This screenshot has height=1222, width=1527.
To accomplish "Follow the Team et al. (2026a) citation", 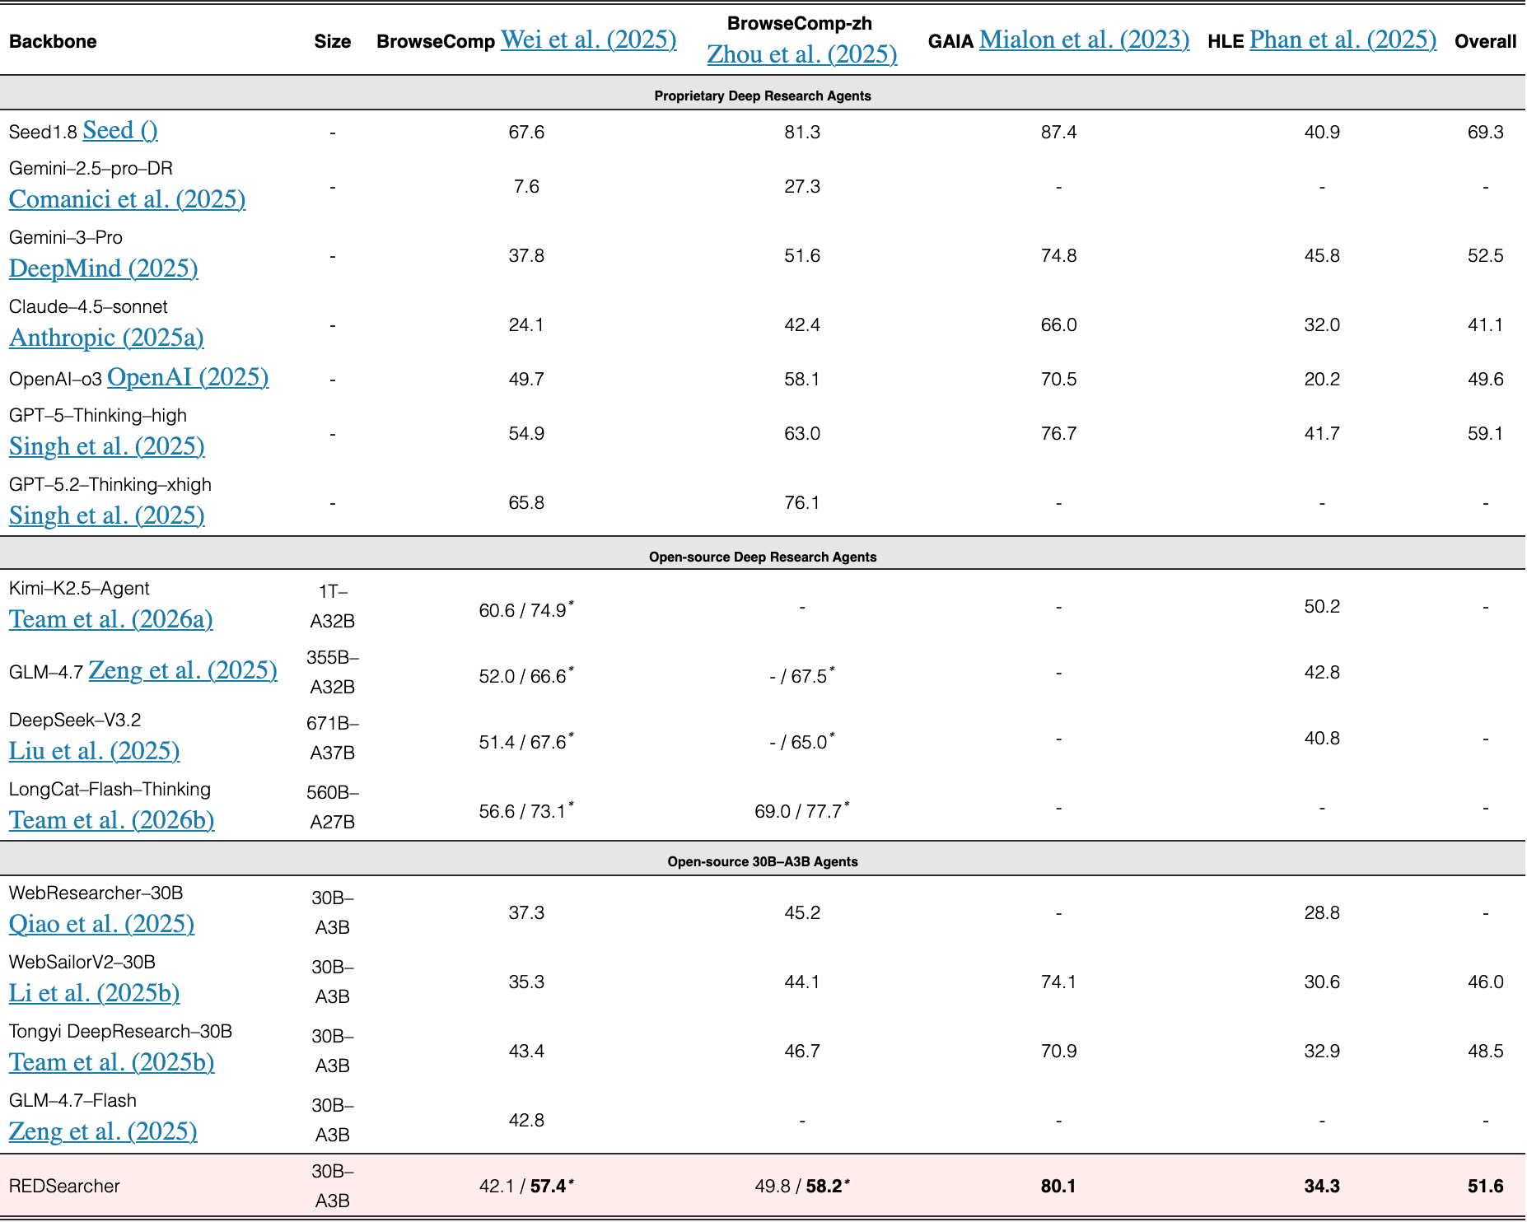I will pyautogui.click(x=110, y=619).
